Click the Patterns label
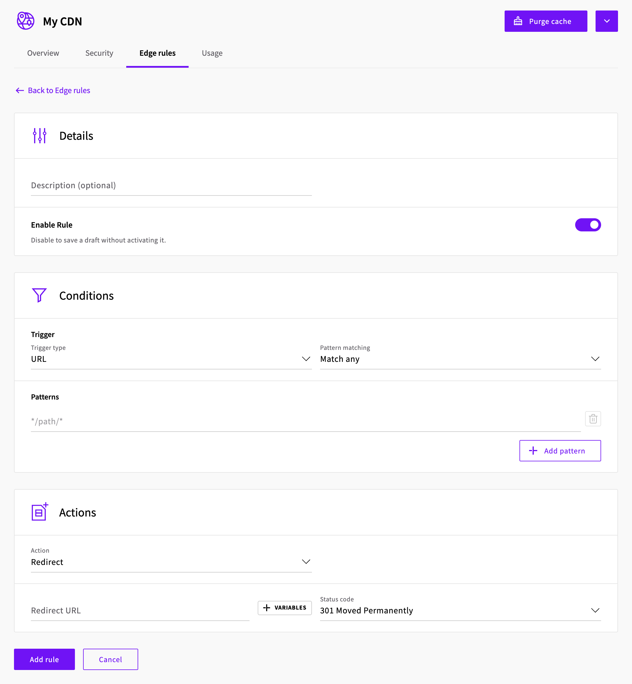The image size is (632, 684). 45,397
